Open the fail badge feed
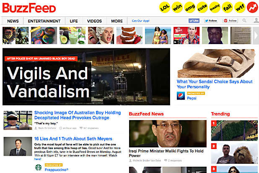The image size is (259, 173). click(x=227, y=7)
